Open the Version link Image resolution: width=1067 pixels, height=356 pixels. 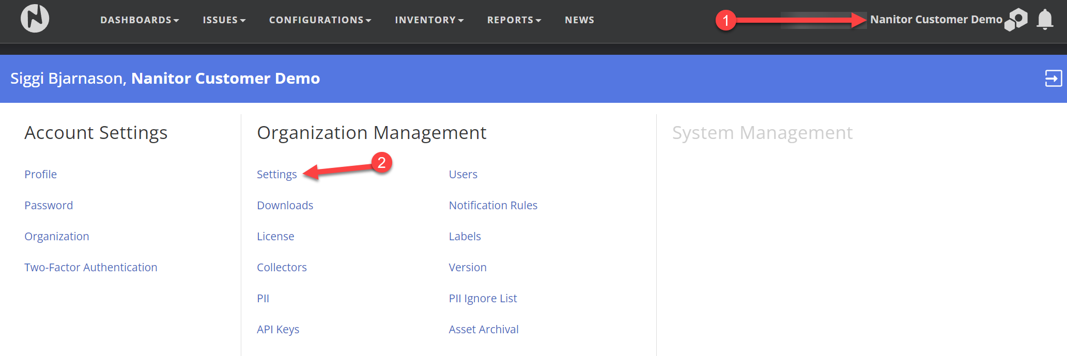coord(468,267)
